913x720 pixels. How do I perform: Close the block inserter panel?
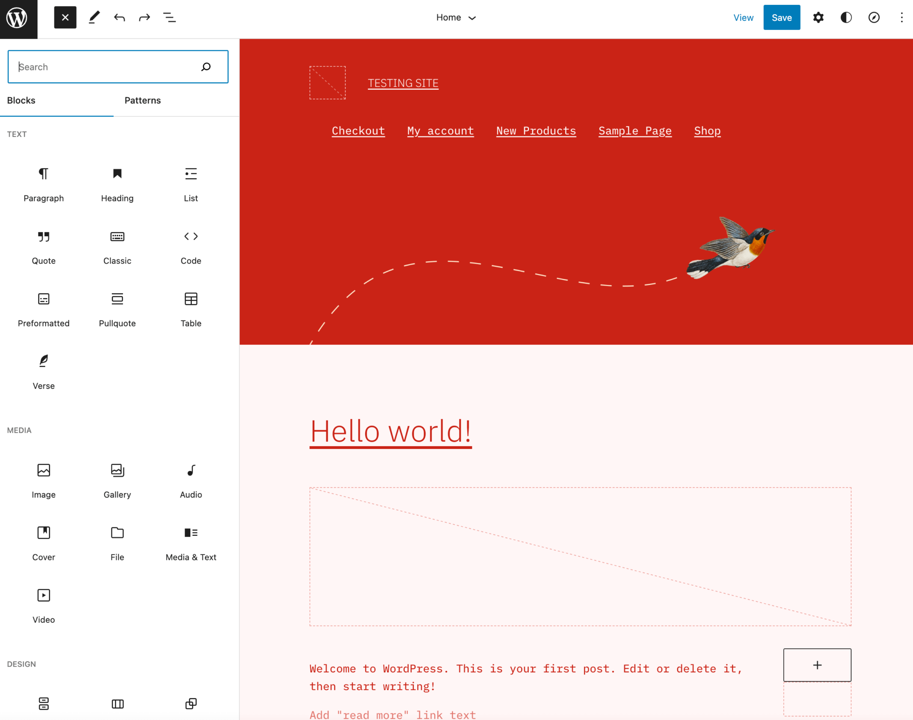coord(65,17)
